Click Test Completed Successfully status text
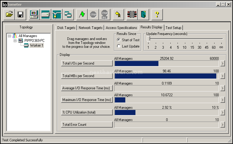The image size is (233, 144). click(x=22, y=140)
